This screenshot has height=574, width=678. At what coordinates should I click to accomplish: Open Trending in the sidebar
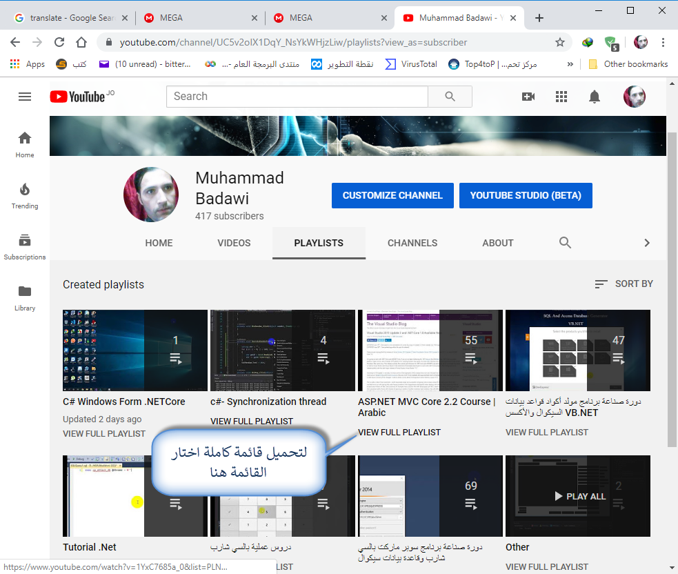point(25,196)
